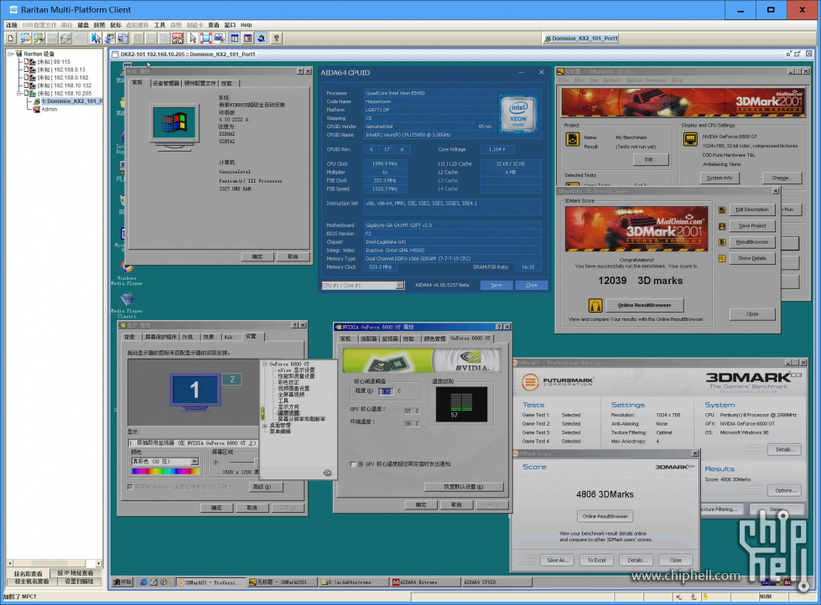Switch to Color Management tab in NVIDIA properties
Viewport: 821px width, 605px height.
pos(434,339)
